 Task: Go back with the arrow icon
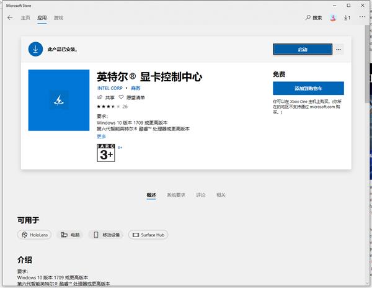click(10, 18)
